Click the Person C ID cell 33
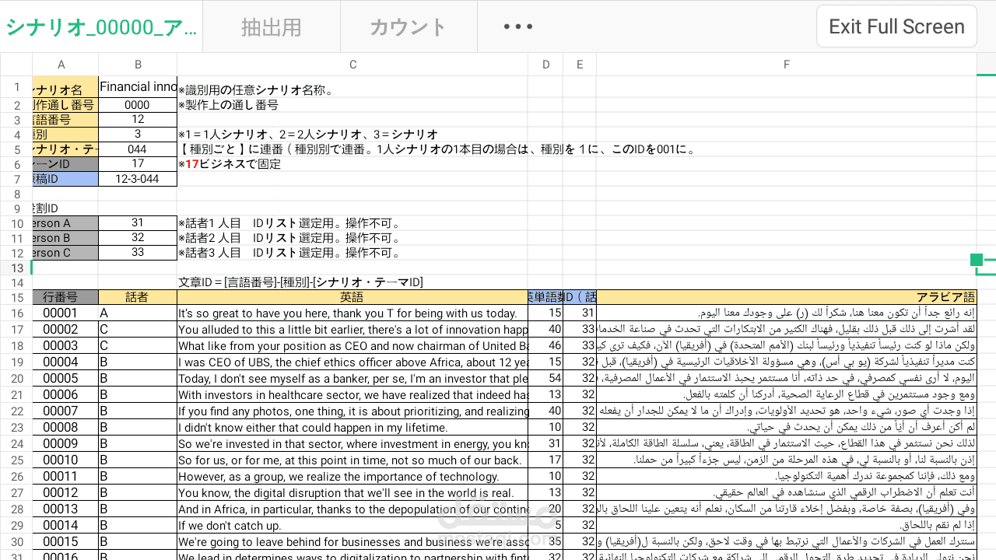 pyautogui.click(x=138, y=253)
